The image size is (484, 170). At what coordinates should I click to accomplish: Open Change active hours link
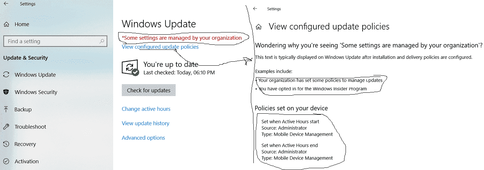pyautogui.click(x=146, y=109)
